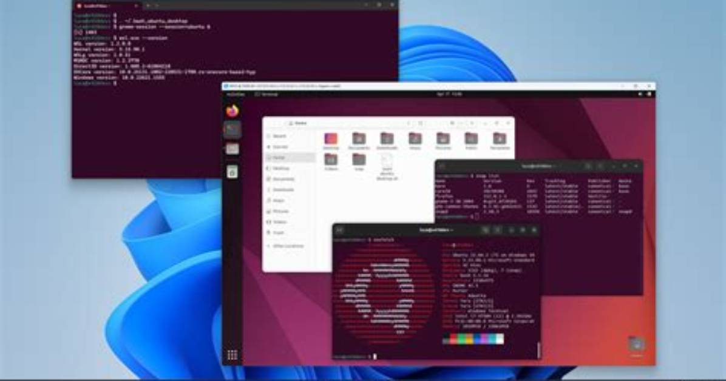Viewport: 726px width, 381px height.
Task: Select Trash in Files sidebar
Action: (x=290, y=232)
